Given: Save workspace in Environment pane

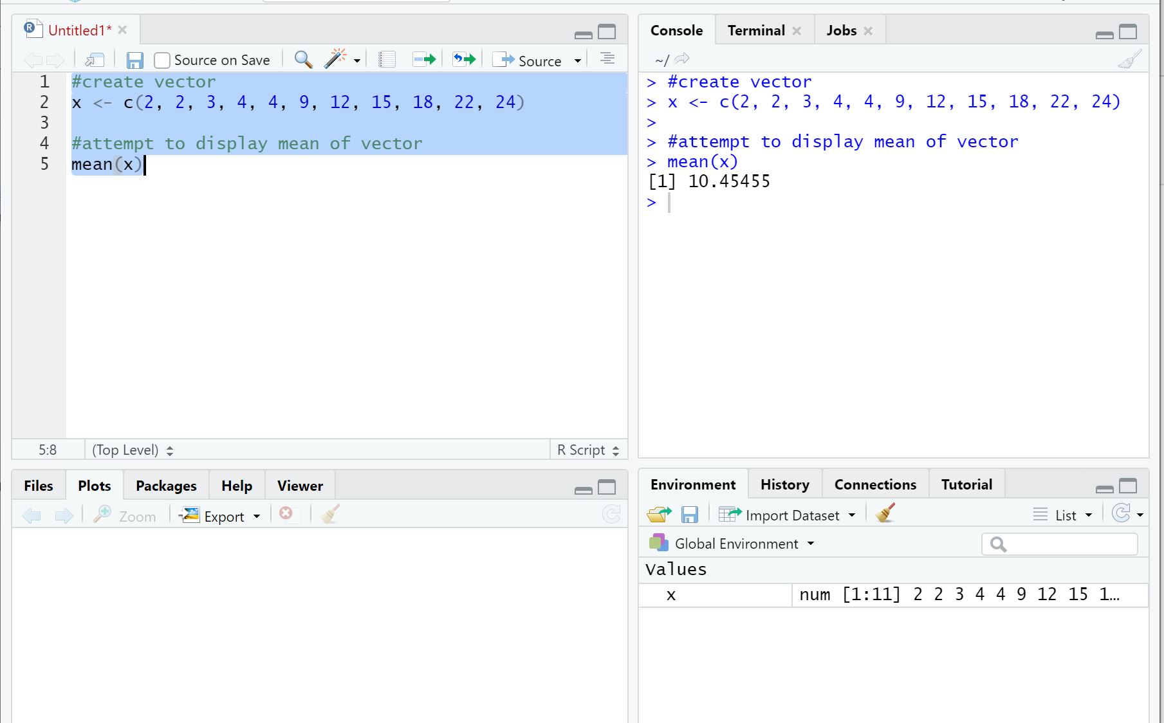Looking at the screenshot, I should [x=690, y=515].
